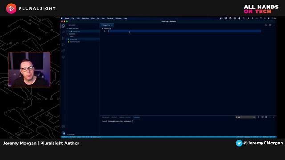Open the Wi-Fi menu in the macOS menu bar

coord(261,18)
